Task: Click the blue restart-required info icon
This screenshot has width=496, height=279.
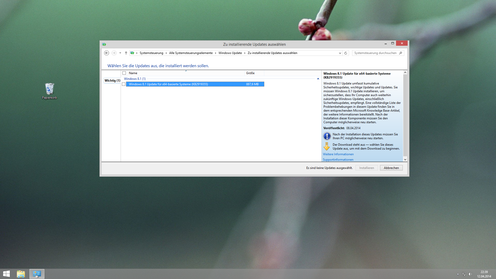Action: click(327, 136)
